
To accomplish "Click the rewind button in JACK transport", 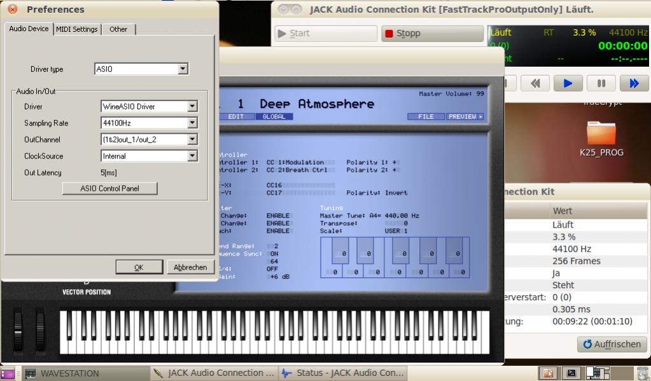I will pyautogui.click(x=535, y=83).
